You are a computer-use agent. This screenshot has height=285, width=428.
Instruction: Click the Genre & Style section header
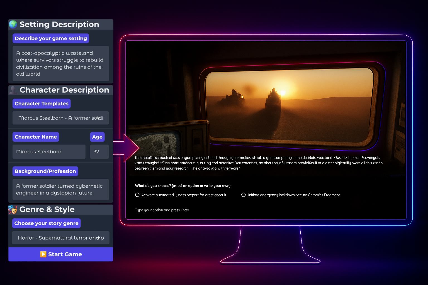pyautogui.click(x=47, y=209)
